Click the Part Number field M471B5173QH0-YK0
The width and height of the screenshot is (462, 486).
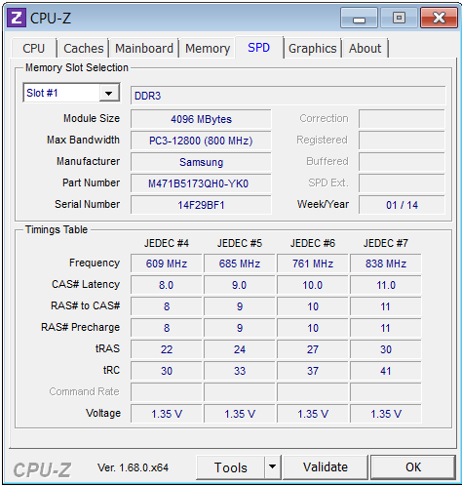(201, 183)
